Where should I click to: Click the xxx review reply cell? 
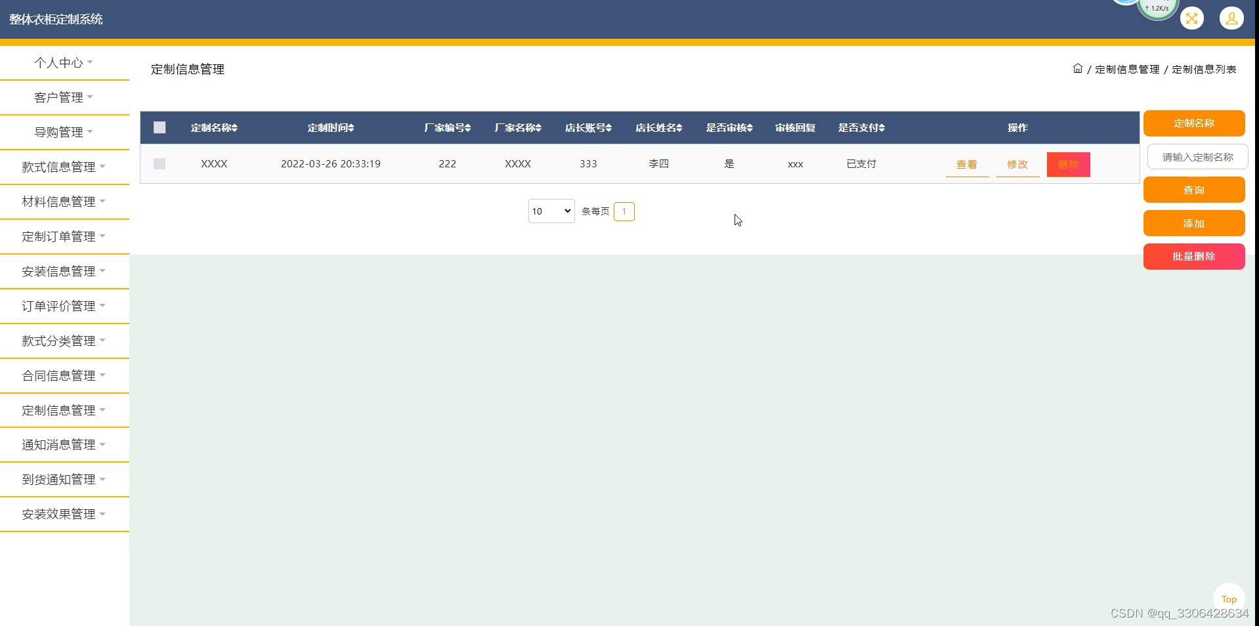795,164
